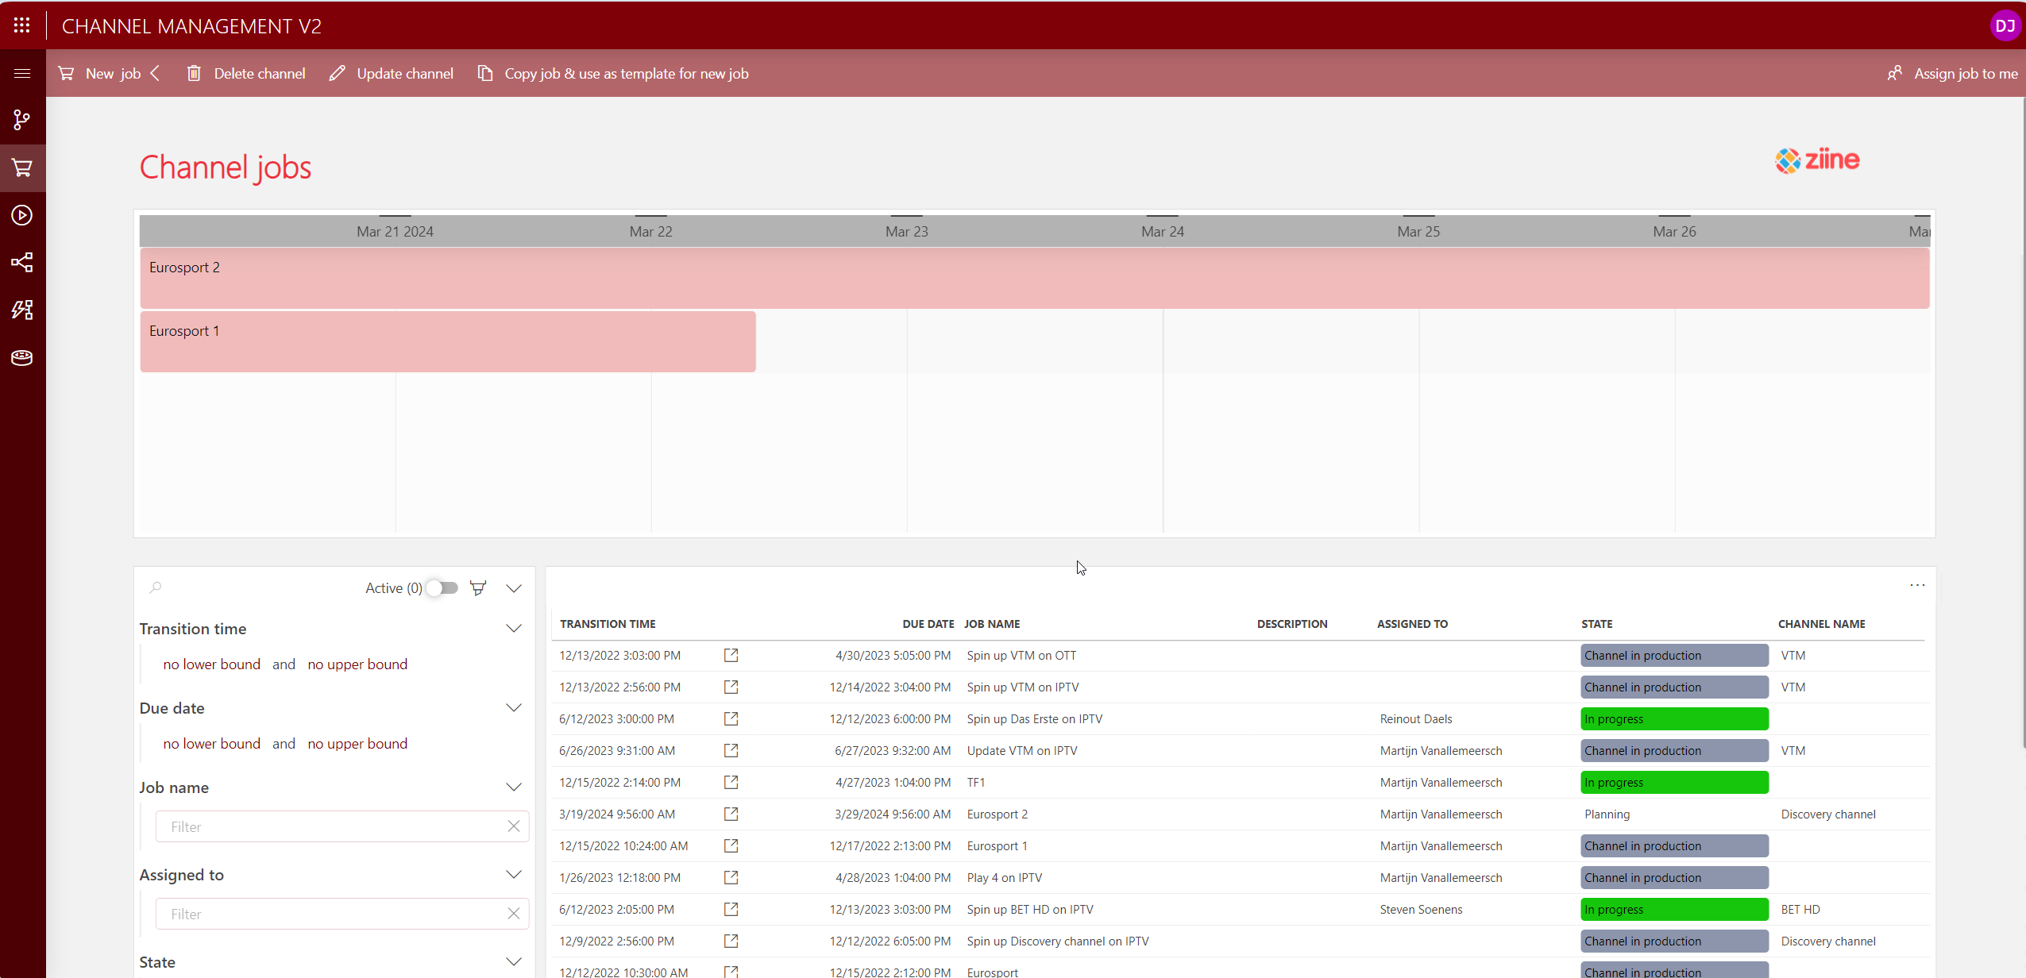Screen dimensions: 2026x978
Task: Click the clear filters funnel icon
Action: click(x=478, y=588)
